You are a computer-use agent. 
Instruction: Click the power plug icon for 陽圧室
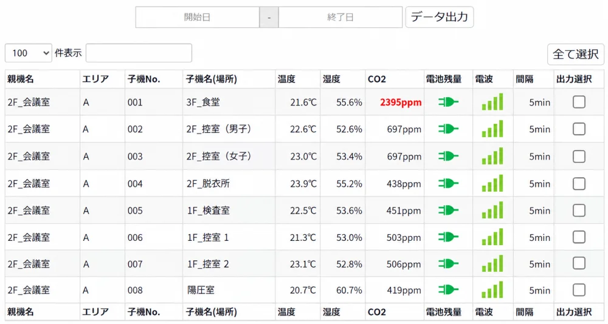(448, 290)
